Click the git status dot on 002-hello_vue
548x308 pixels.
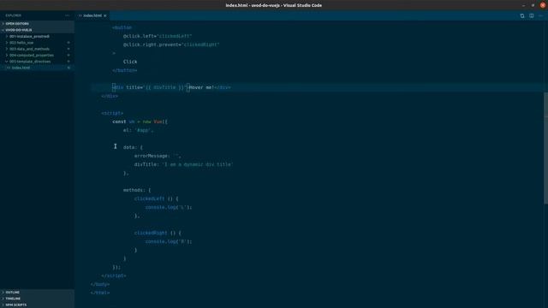[68, 43]
